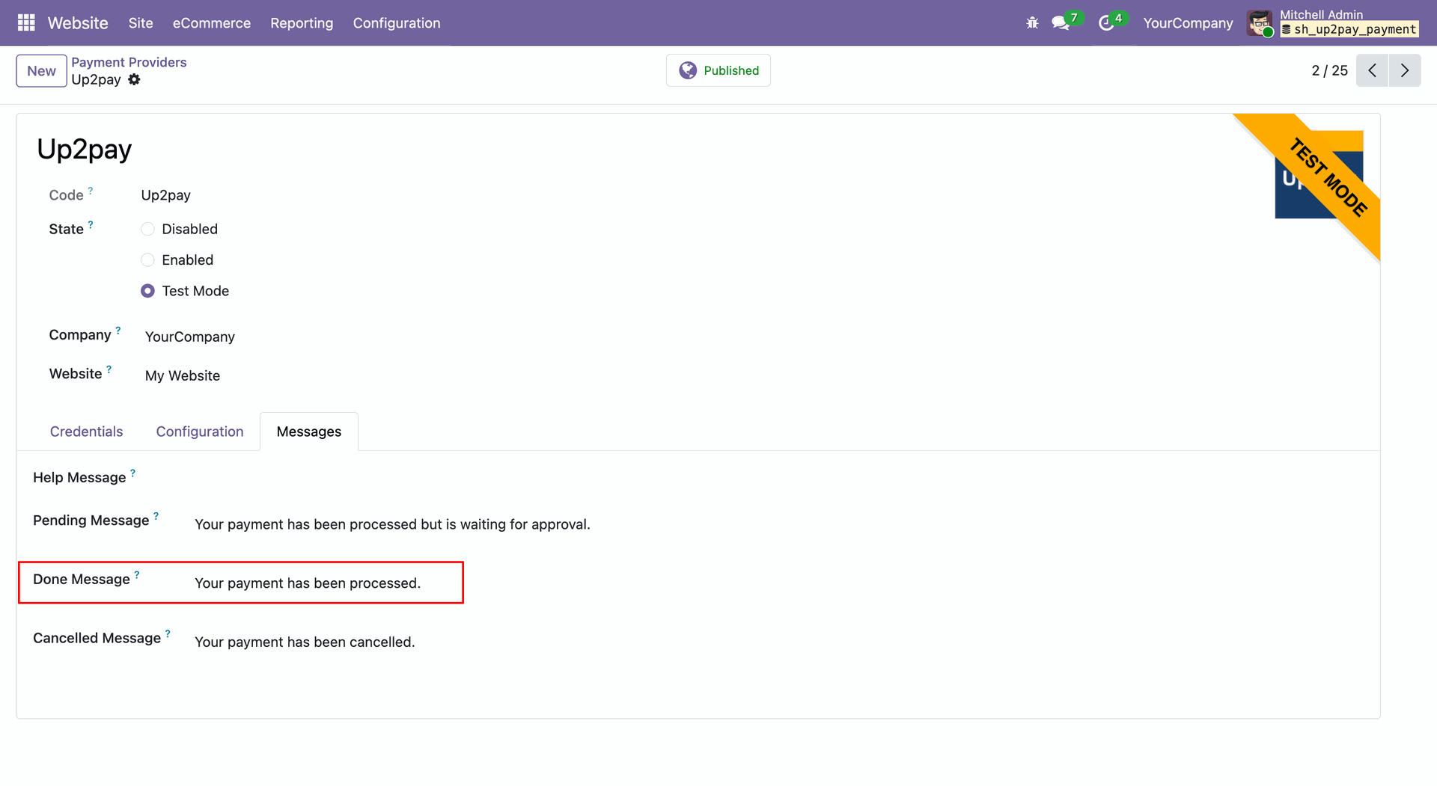Go to previous record arrow
The height and width of the screenshot is (786, 1437).
pos(1372,70)
